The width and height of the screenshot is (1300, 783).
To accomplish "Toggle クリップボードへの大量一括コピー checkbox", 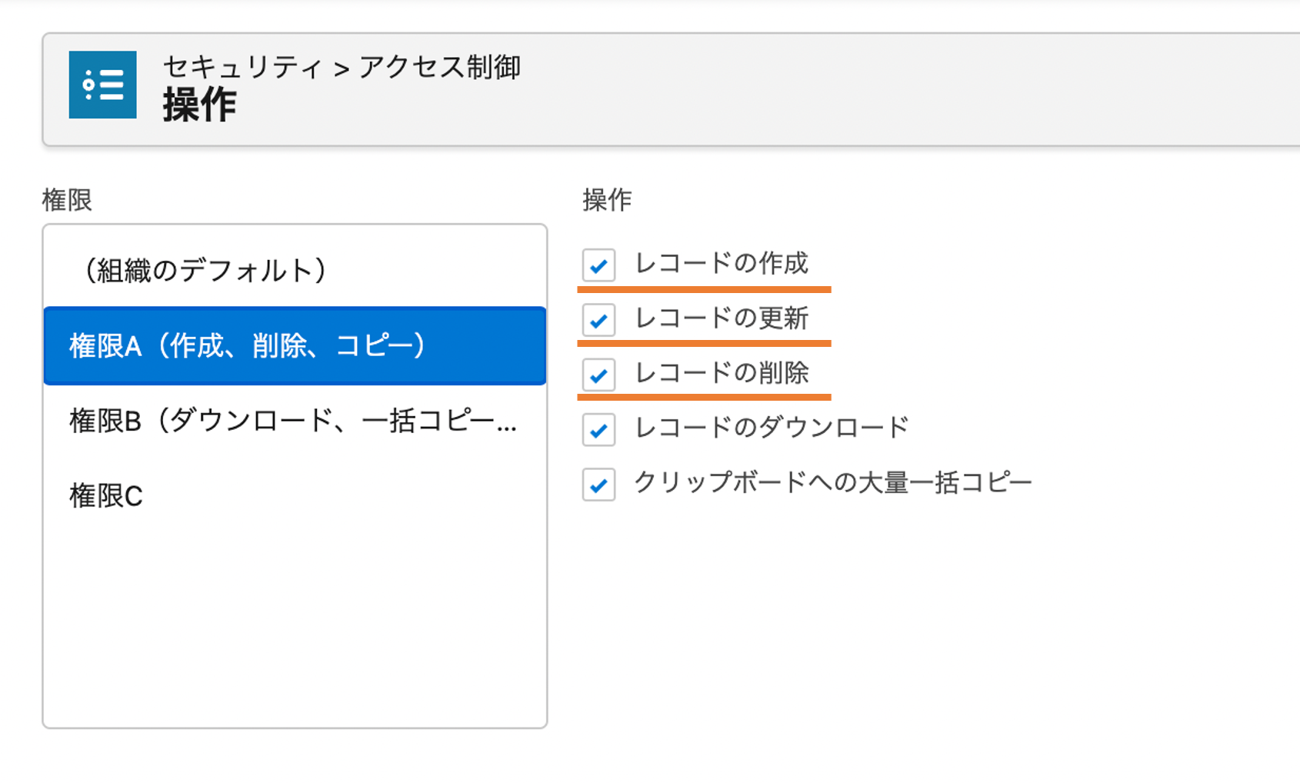I will click(x=598, y=485).
